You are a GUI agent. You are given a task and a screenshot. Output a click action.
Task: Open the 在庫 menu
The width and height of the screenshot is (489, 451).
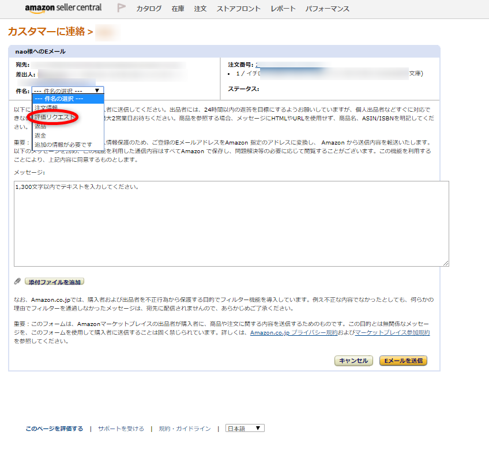coord(178,9)
